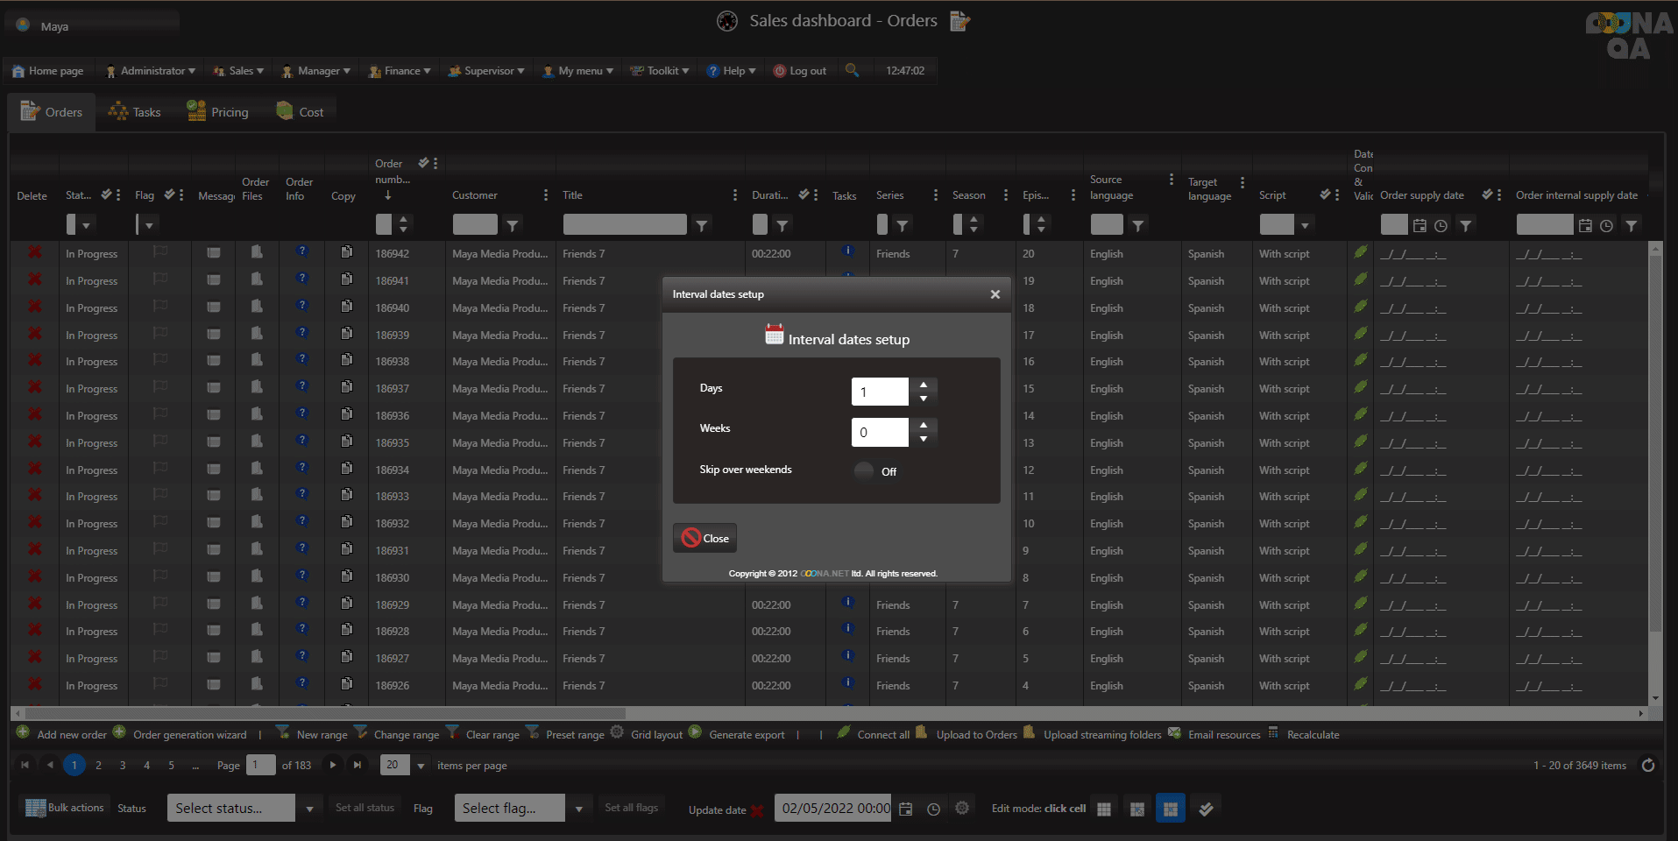Image resolution: width=1678 pixels, height=841 pixels.
Task: Click the Weeks number input field
Action: pyautogui.click(x=879, y=432)
